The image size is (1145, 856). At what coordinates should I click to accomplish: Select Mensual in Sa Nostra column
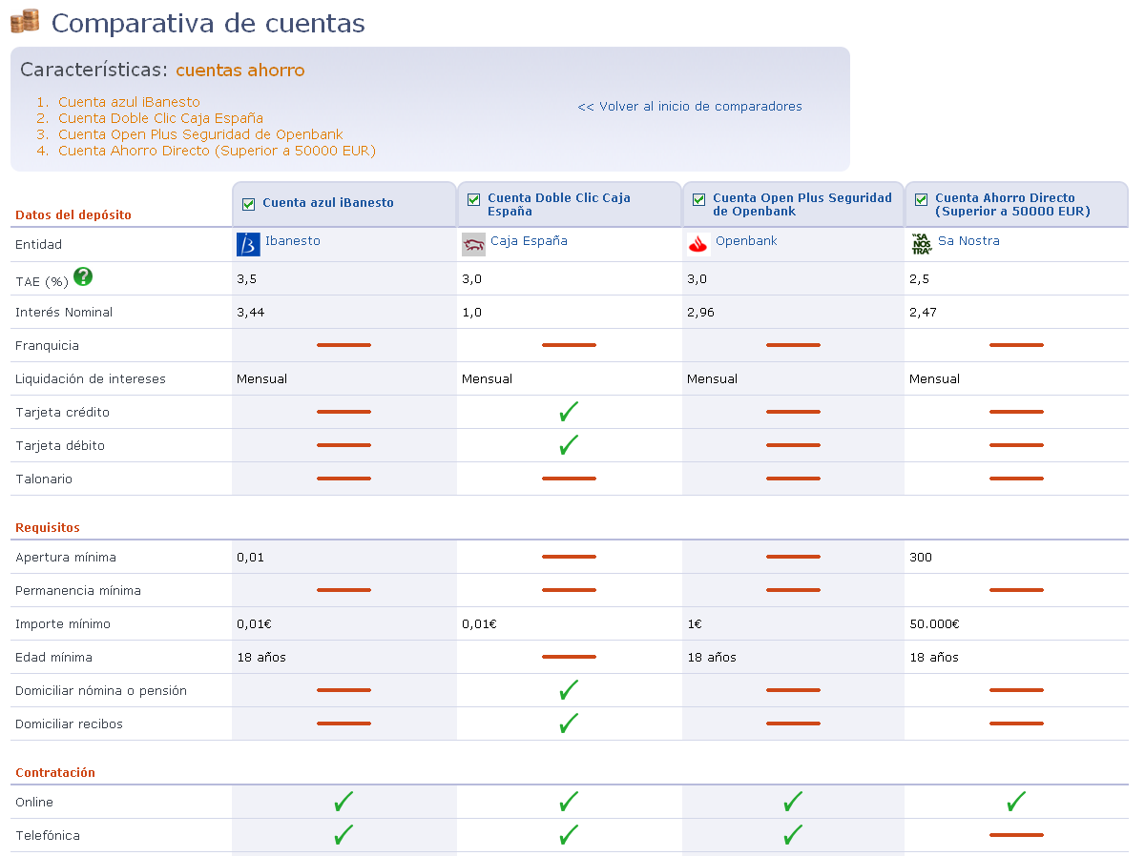click(934, 379)
